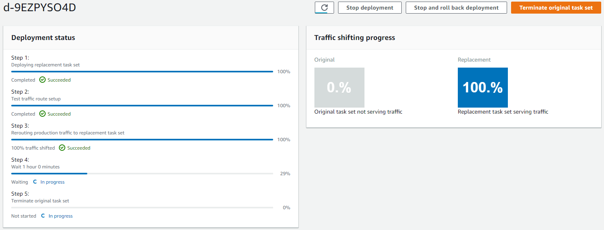The height and width of the screenshot is (230, 604).
Task: Click Step 3 green succeeded checkmark icon
Action: (62, 148)
